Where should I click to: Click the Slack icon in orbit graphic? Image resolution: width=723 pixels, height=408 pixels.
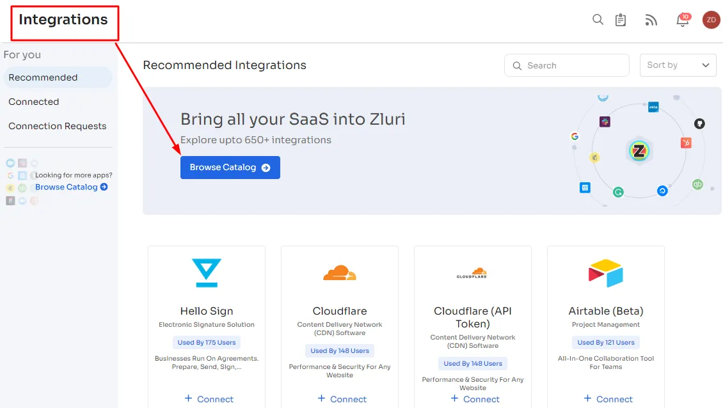pyautogui.click(x=605, y=122)
